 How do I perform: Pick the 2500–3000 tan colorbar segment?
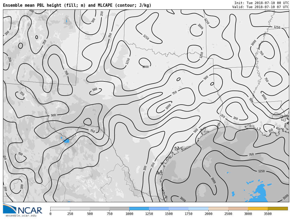pyautogui.click(x=238, y=208)
